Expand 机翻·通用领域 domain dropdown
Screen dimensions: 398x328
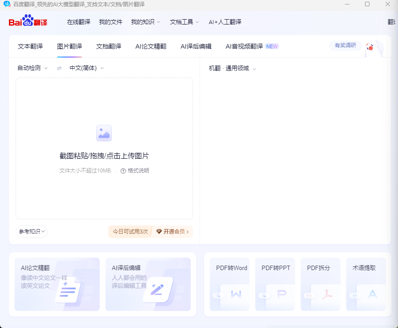click(232, 68)
